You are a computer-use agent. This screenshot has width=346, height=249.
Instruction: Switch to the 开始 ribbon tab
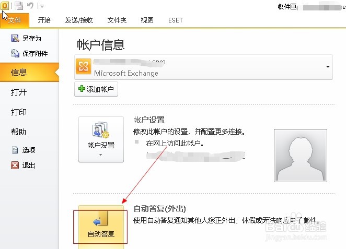pyautogui.click(x=44, y=20)
